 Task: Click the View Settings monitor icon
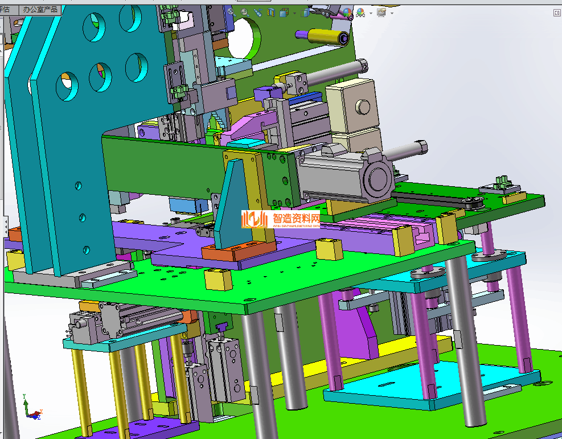point(381,12)
